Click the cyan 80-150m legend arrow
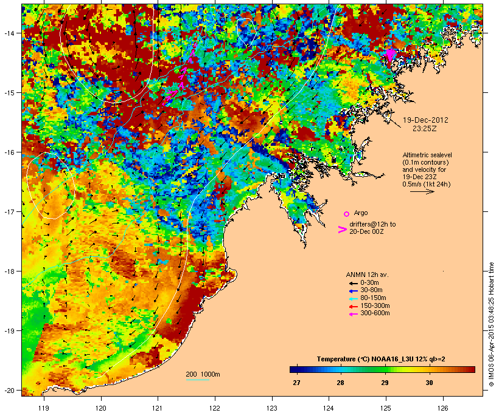Screen dimensions: 499x413 click(x=353, y=299)
